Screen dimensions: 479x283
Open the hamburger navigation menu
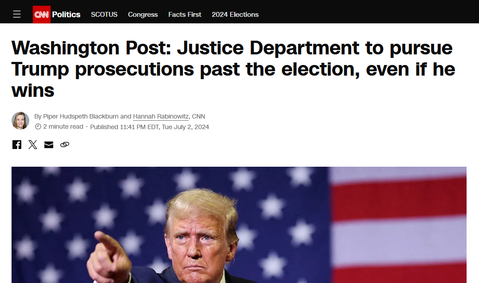pos(17,14)
